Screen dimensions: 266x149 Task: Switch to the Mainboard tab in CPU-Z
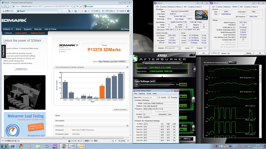pos(171,7)
